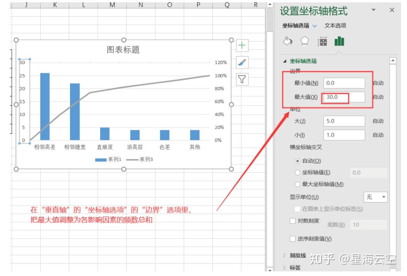Image resolution: width=407 pixels, height=276 pixels.
Task: Select column K header
Action: coord(55,5)
